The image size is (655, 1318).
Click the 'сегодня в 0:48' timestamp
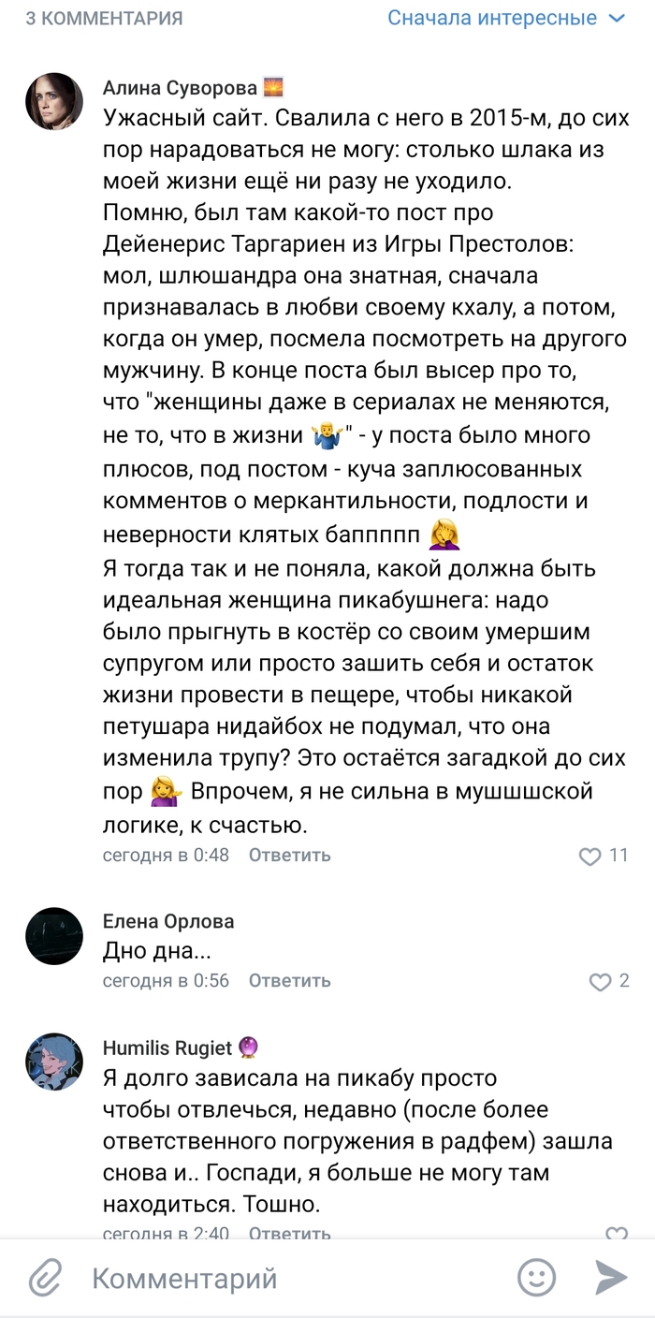[166, 856]
